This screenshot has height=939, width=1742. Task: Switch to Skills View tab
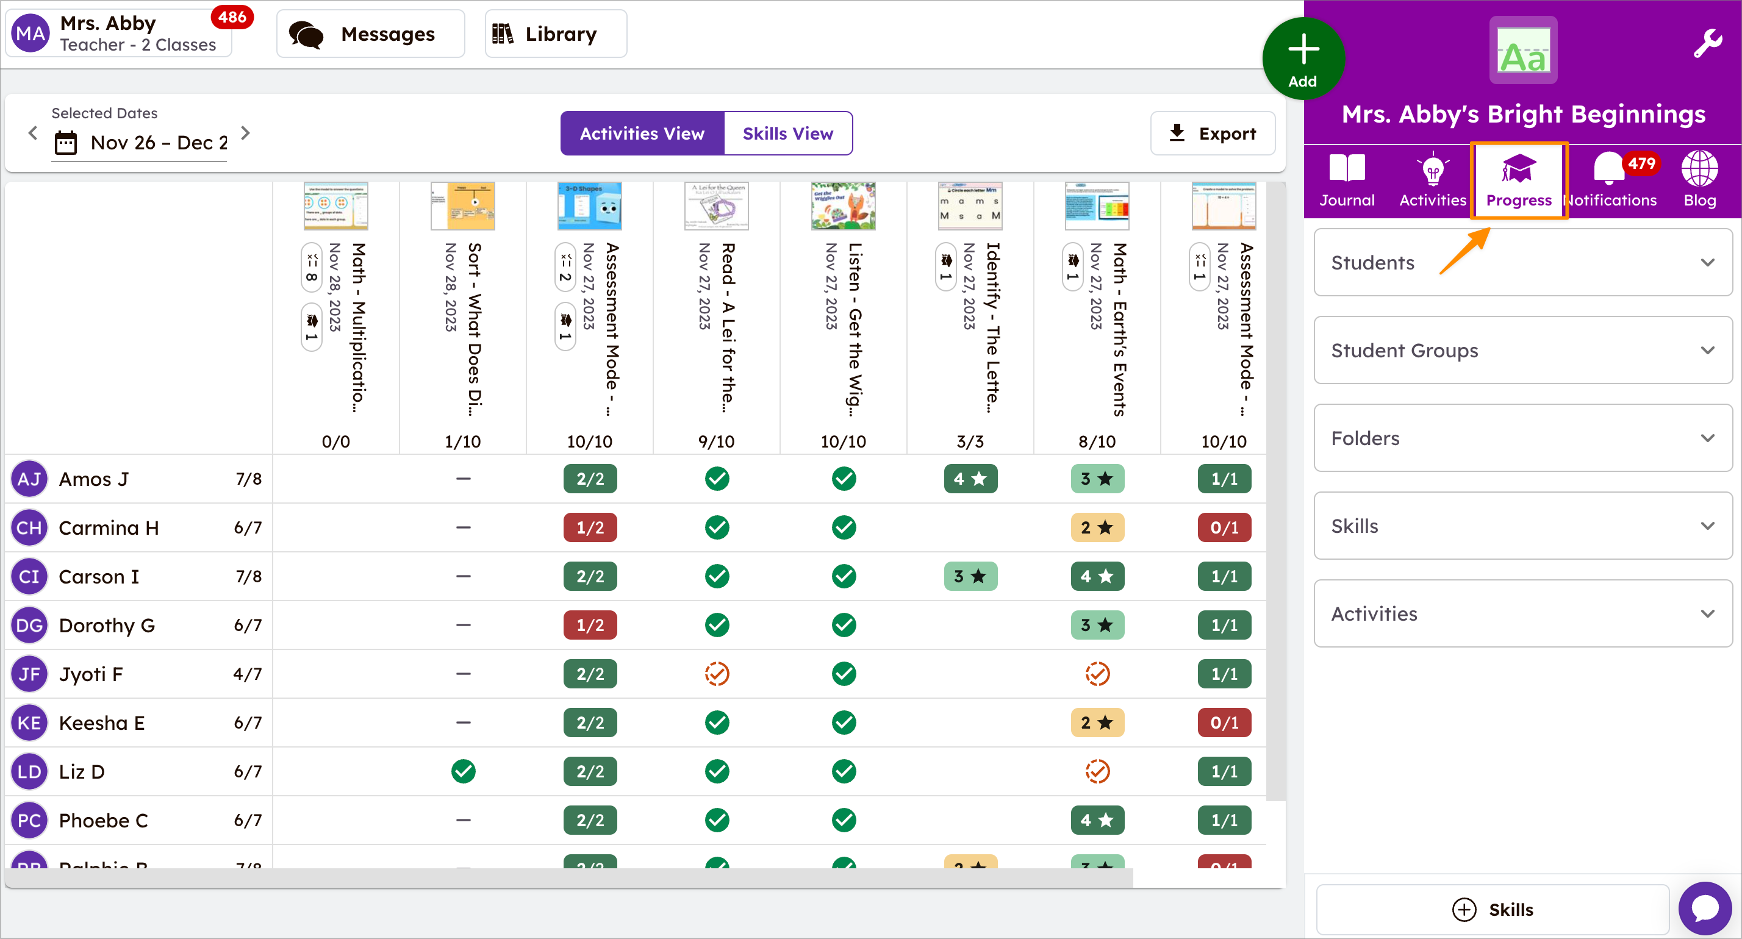(787, 133)
